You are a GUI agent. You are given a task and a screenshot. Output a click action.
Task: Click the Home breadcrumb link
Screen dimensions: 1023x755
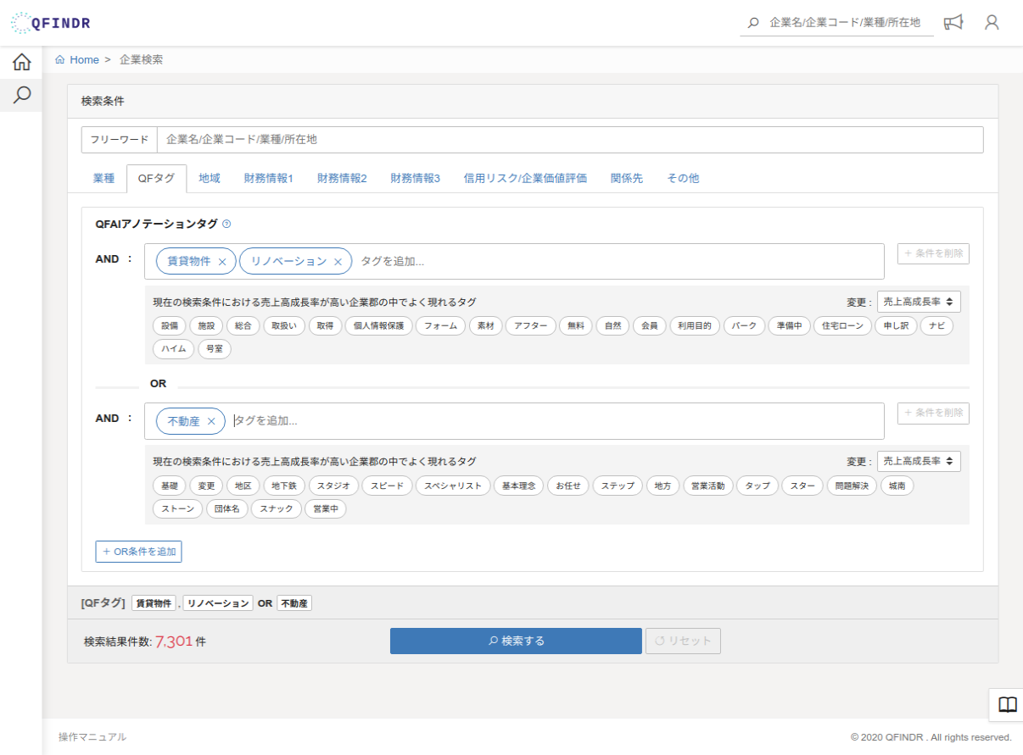(x=84, y=60)
